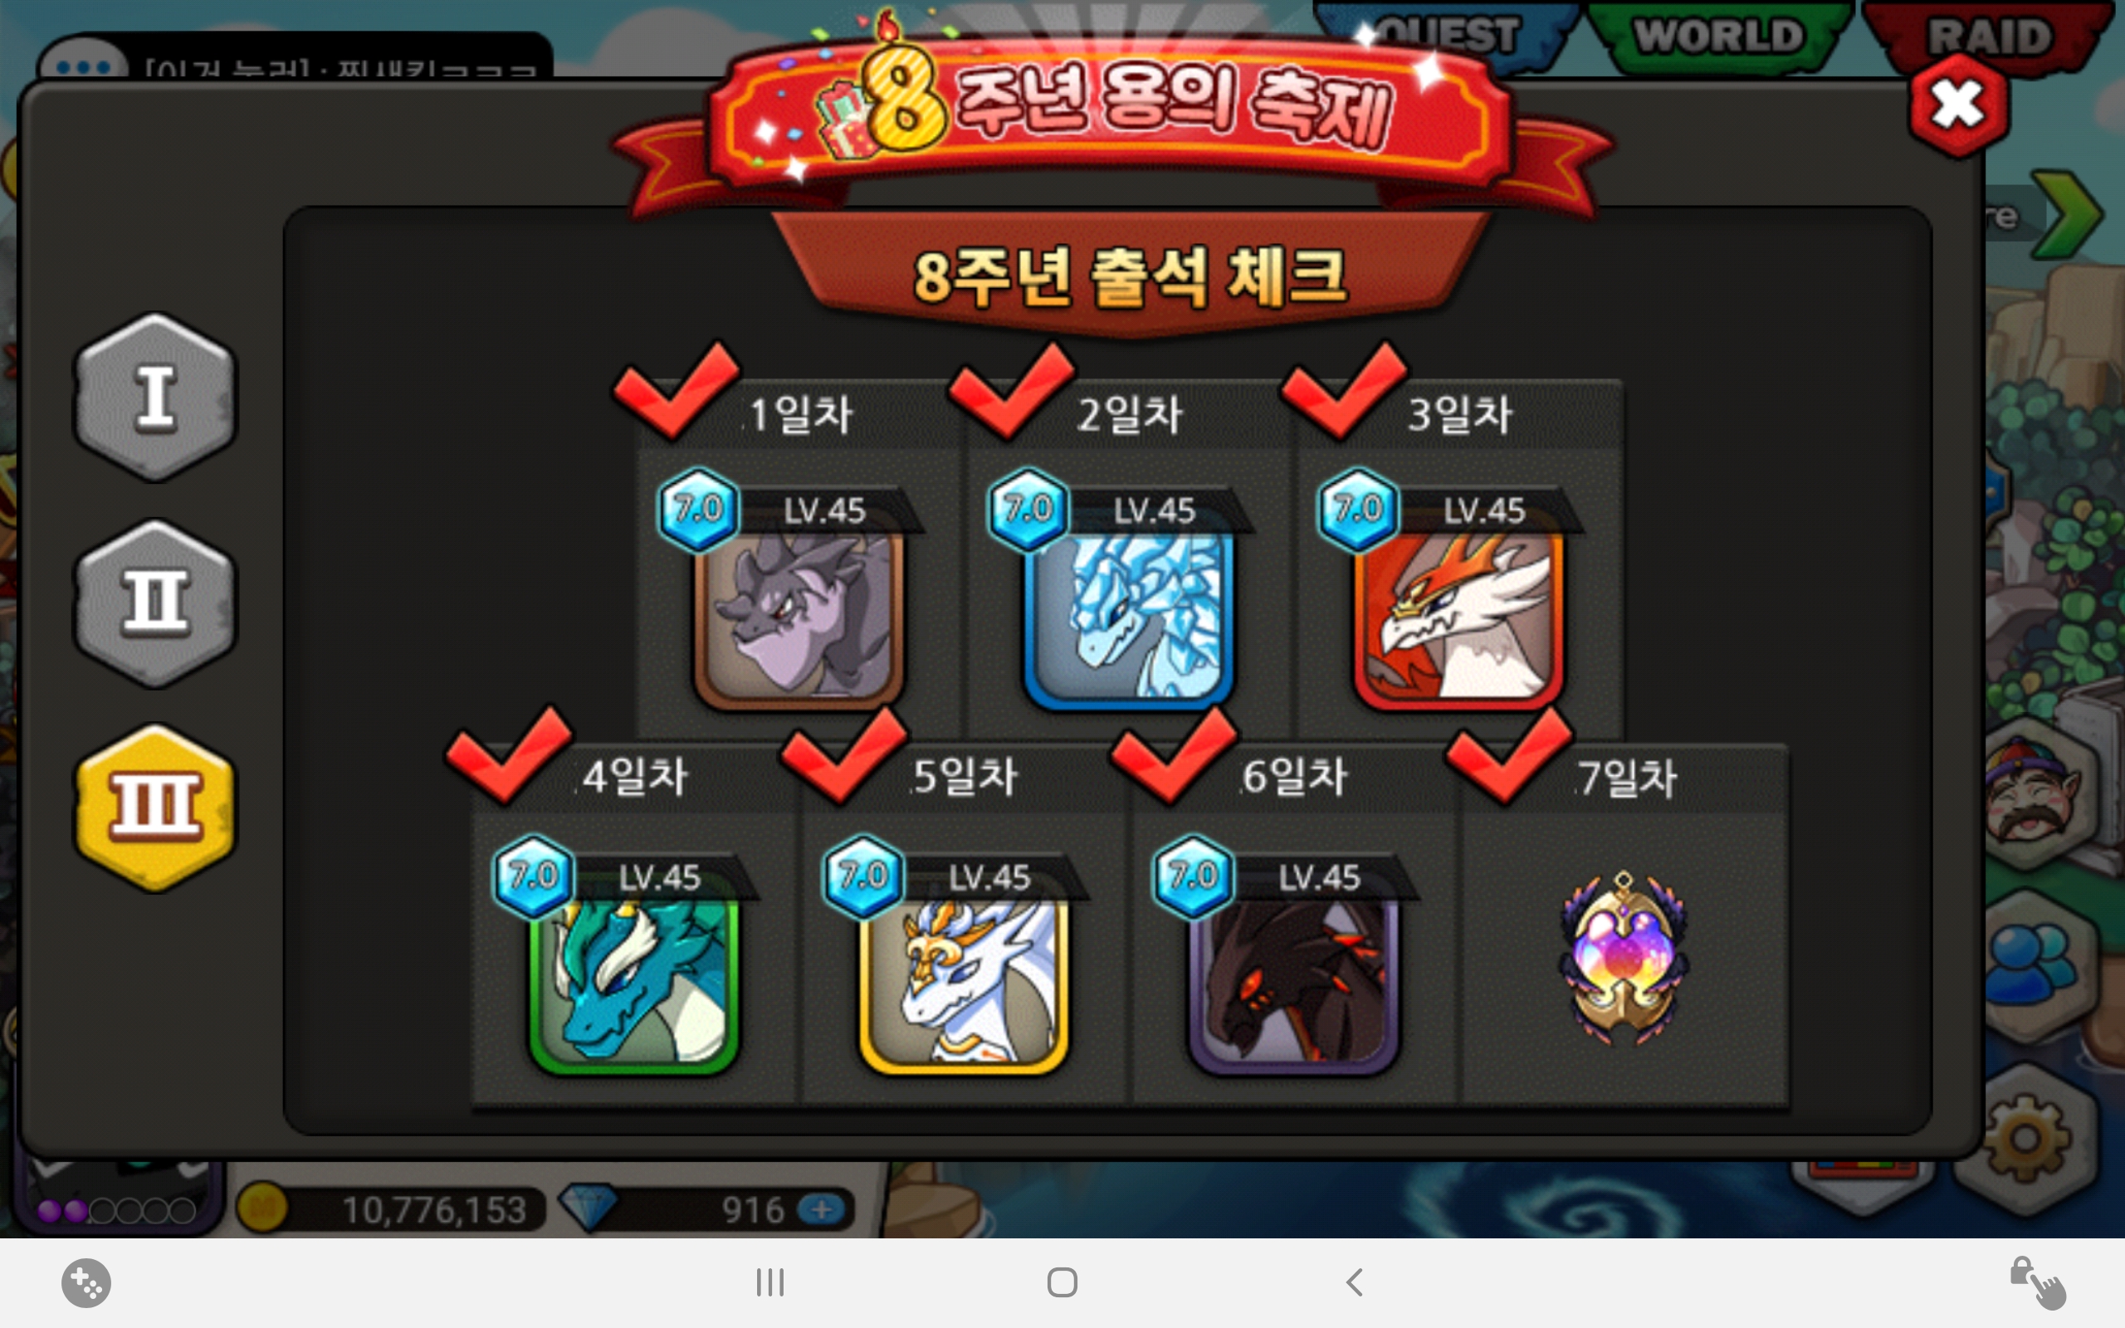Close the 8th anniversary event popup

coord(1958,105)
